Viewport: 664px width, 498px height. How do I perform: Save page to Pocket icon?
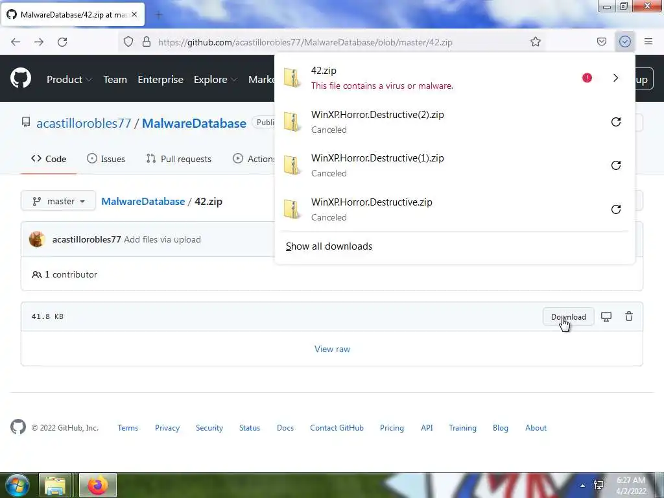point(601,41)
